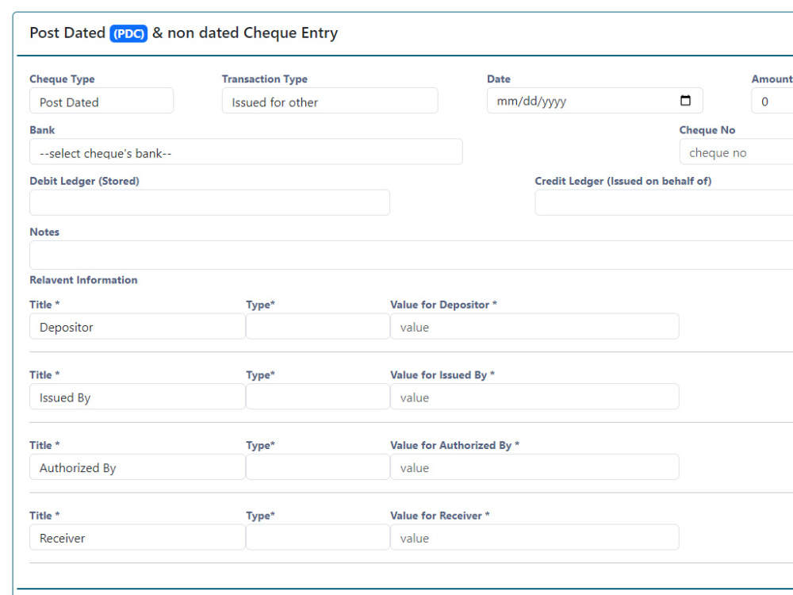Click the Relavent Information section label
Screen dimensions: 793x595
coord(83,280)
